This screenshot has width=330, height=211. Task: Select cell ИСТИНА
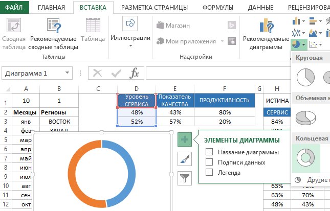pos(277,101)
